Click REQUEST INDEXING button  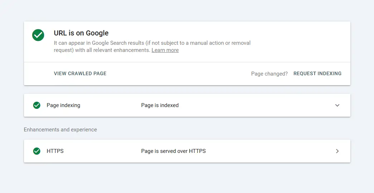(317, 73)
